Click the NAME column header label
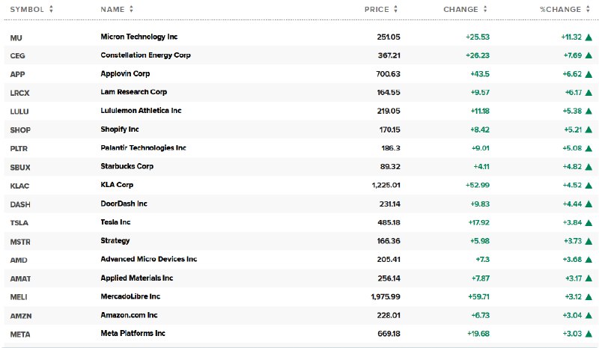This screenshot has height=348, width=599. (x=113, y=9)
